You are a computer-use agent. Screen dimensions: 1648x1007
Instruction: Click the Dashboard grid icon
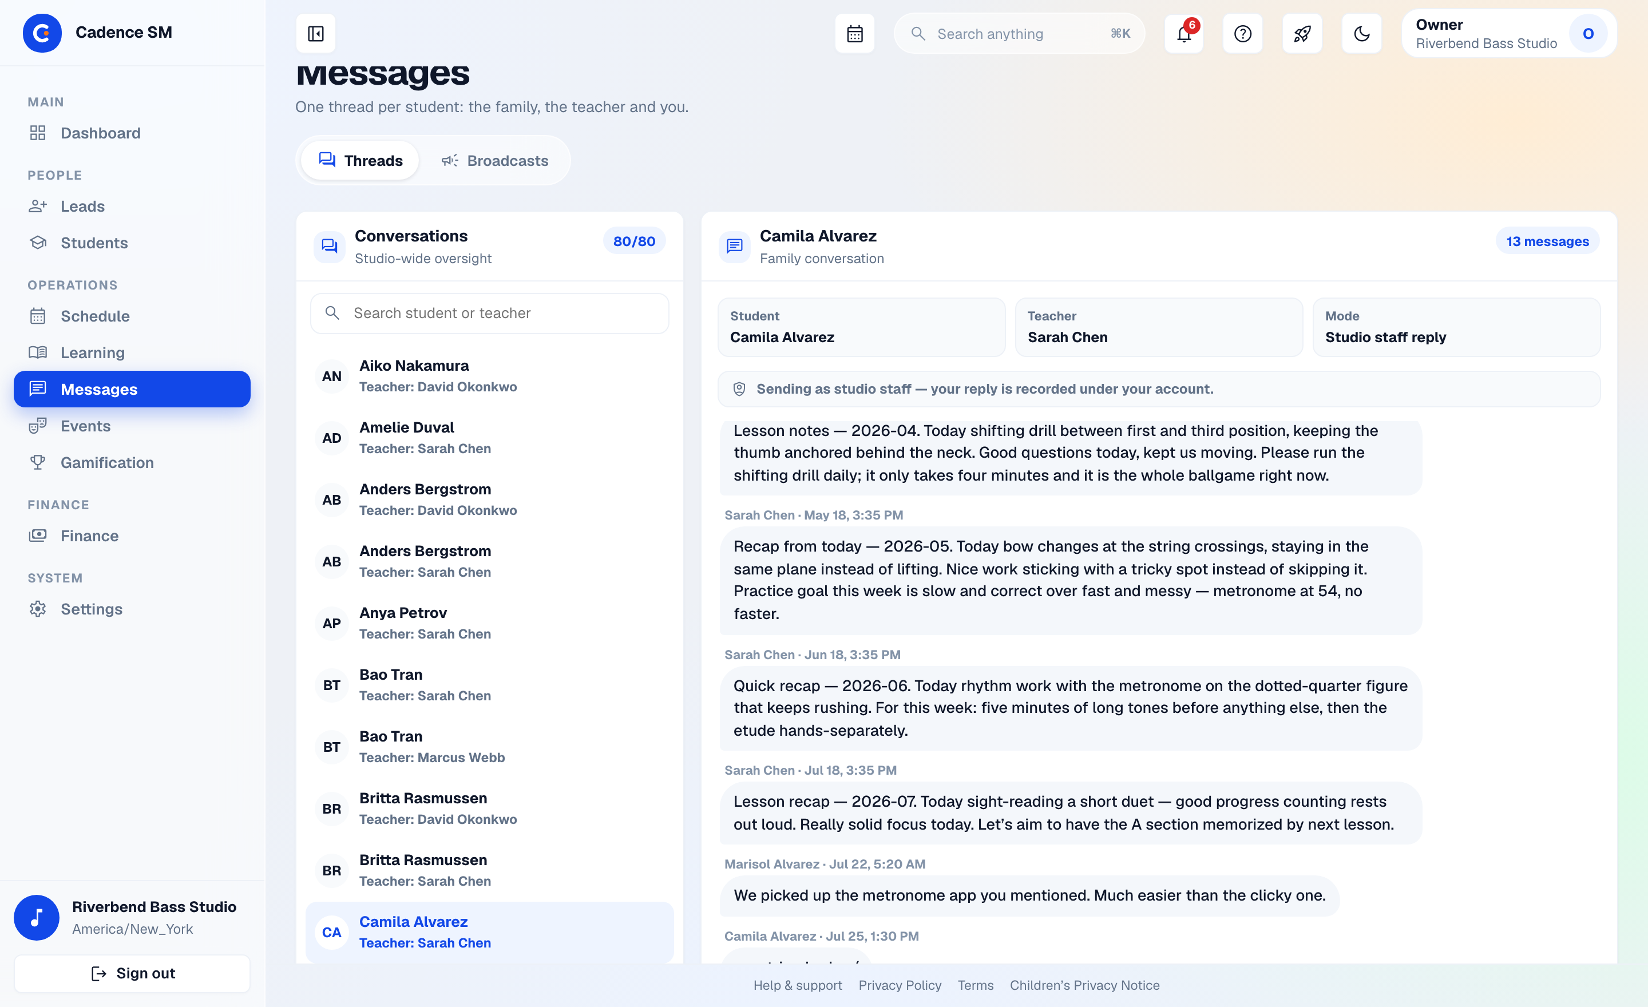(x=38, y=133)
